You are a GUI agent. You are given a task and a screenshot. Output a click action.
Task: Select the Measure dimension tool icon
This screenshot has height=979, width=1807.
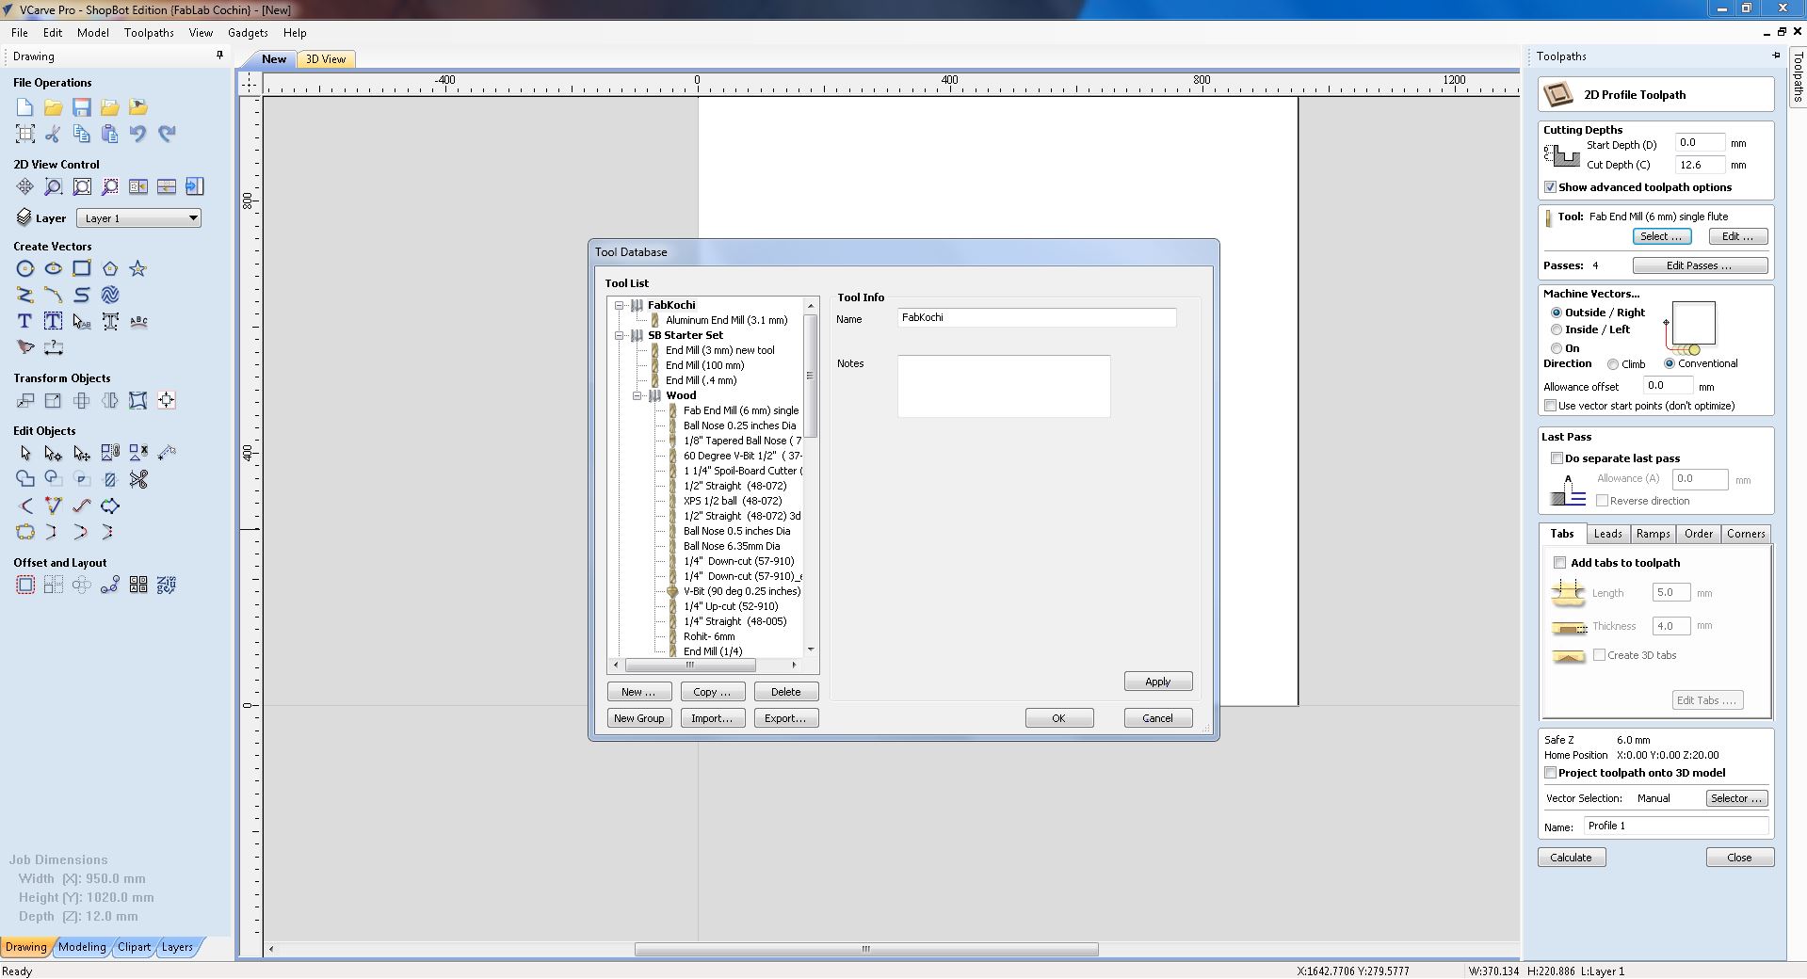pyautogui.click(x=54, y=347)
